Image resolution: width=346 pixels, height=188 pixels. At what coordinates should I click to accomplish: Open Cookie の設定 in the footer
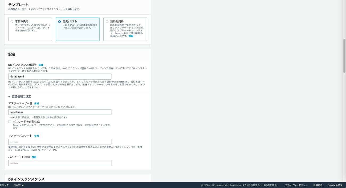[x=335, y=185]
